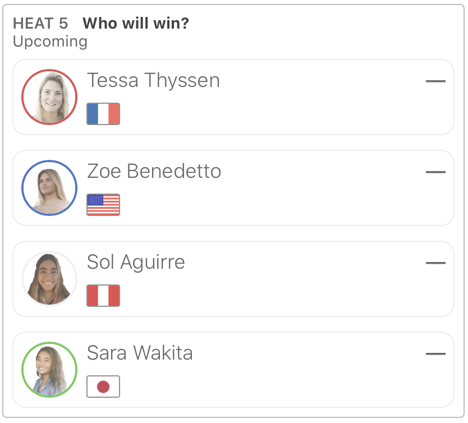Screen dimensions: 468x423
Task: Click the dash icon for Sol Aguirre
Action: (x=435, y=263)
